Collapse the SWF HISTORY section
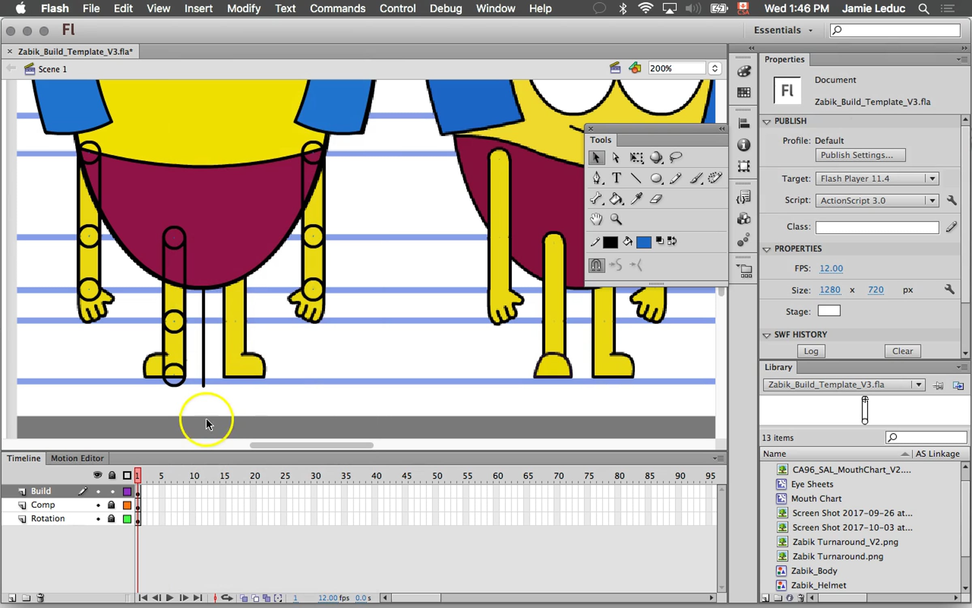The width and height of the screenshot is (972, 608). click(x=767, y=335)
